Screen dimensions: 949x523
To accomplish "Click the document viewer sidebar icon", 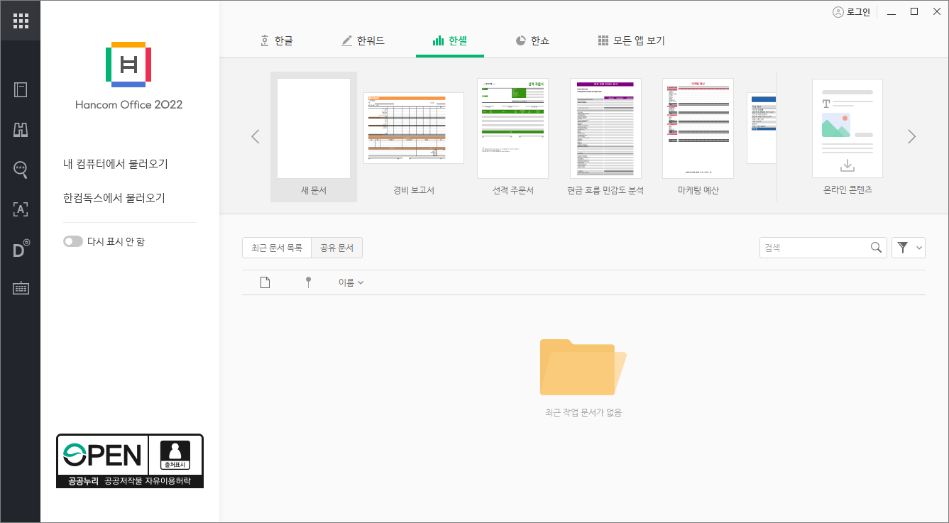I will tap(21, 89).
